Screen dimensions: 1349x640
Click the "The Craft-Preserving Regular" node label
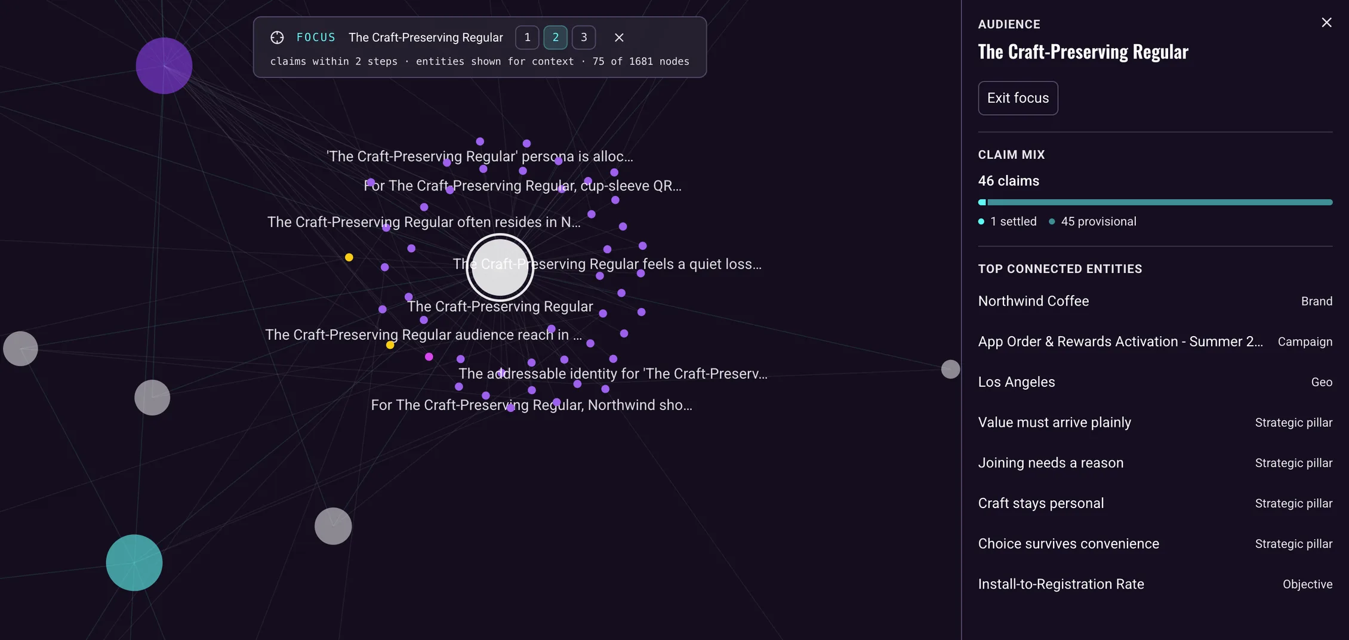pyautogui.click(x=500, y=306)
